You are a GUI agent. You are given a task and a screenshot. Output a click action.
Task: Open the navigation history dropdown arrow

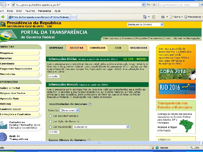[x=8, y=5]
